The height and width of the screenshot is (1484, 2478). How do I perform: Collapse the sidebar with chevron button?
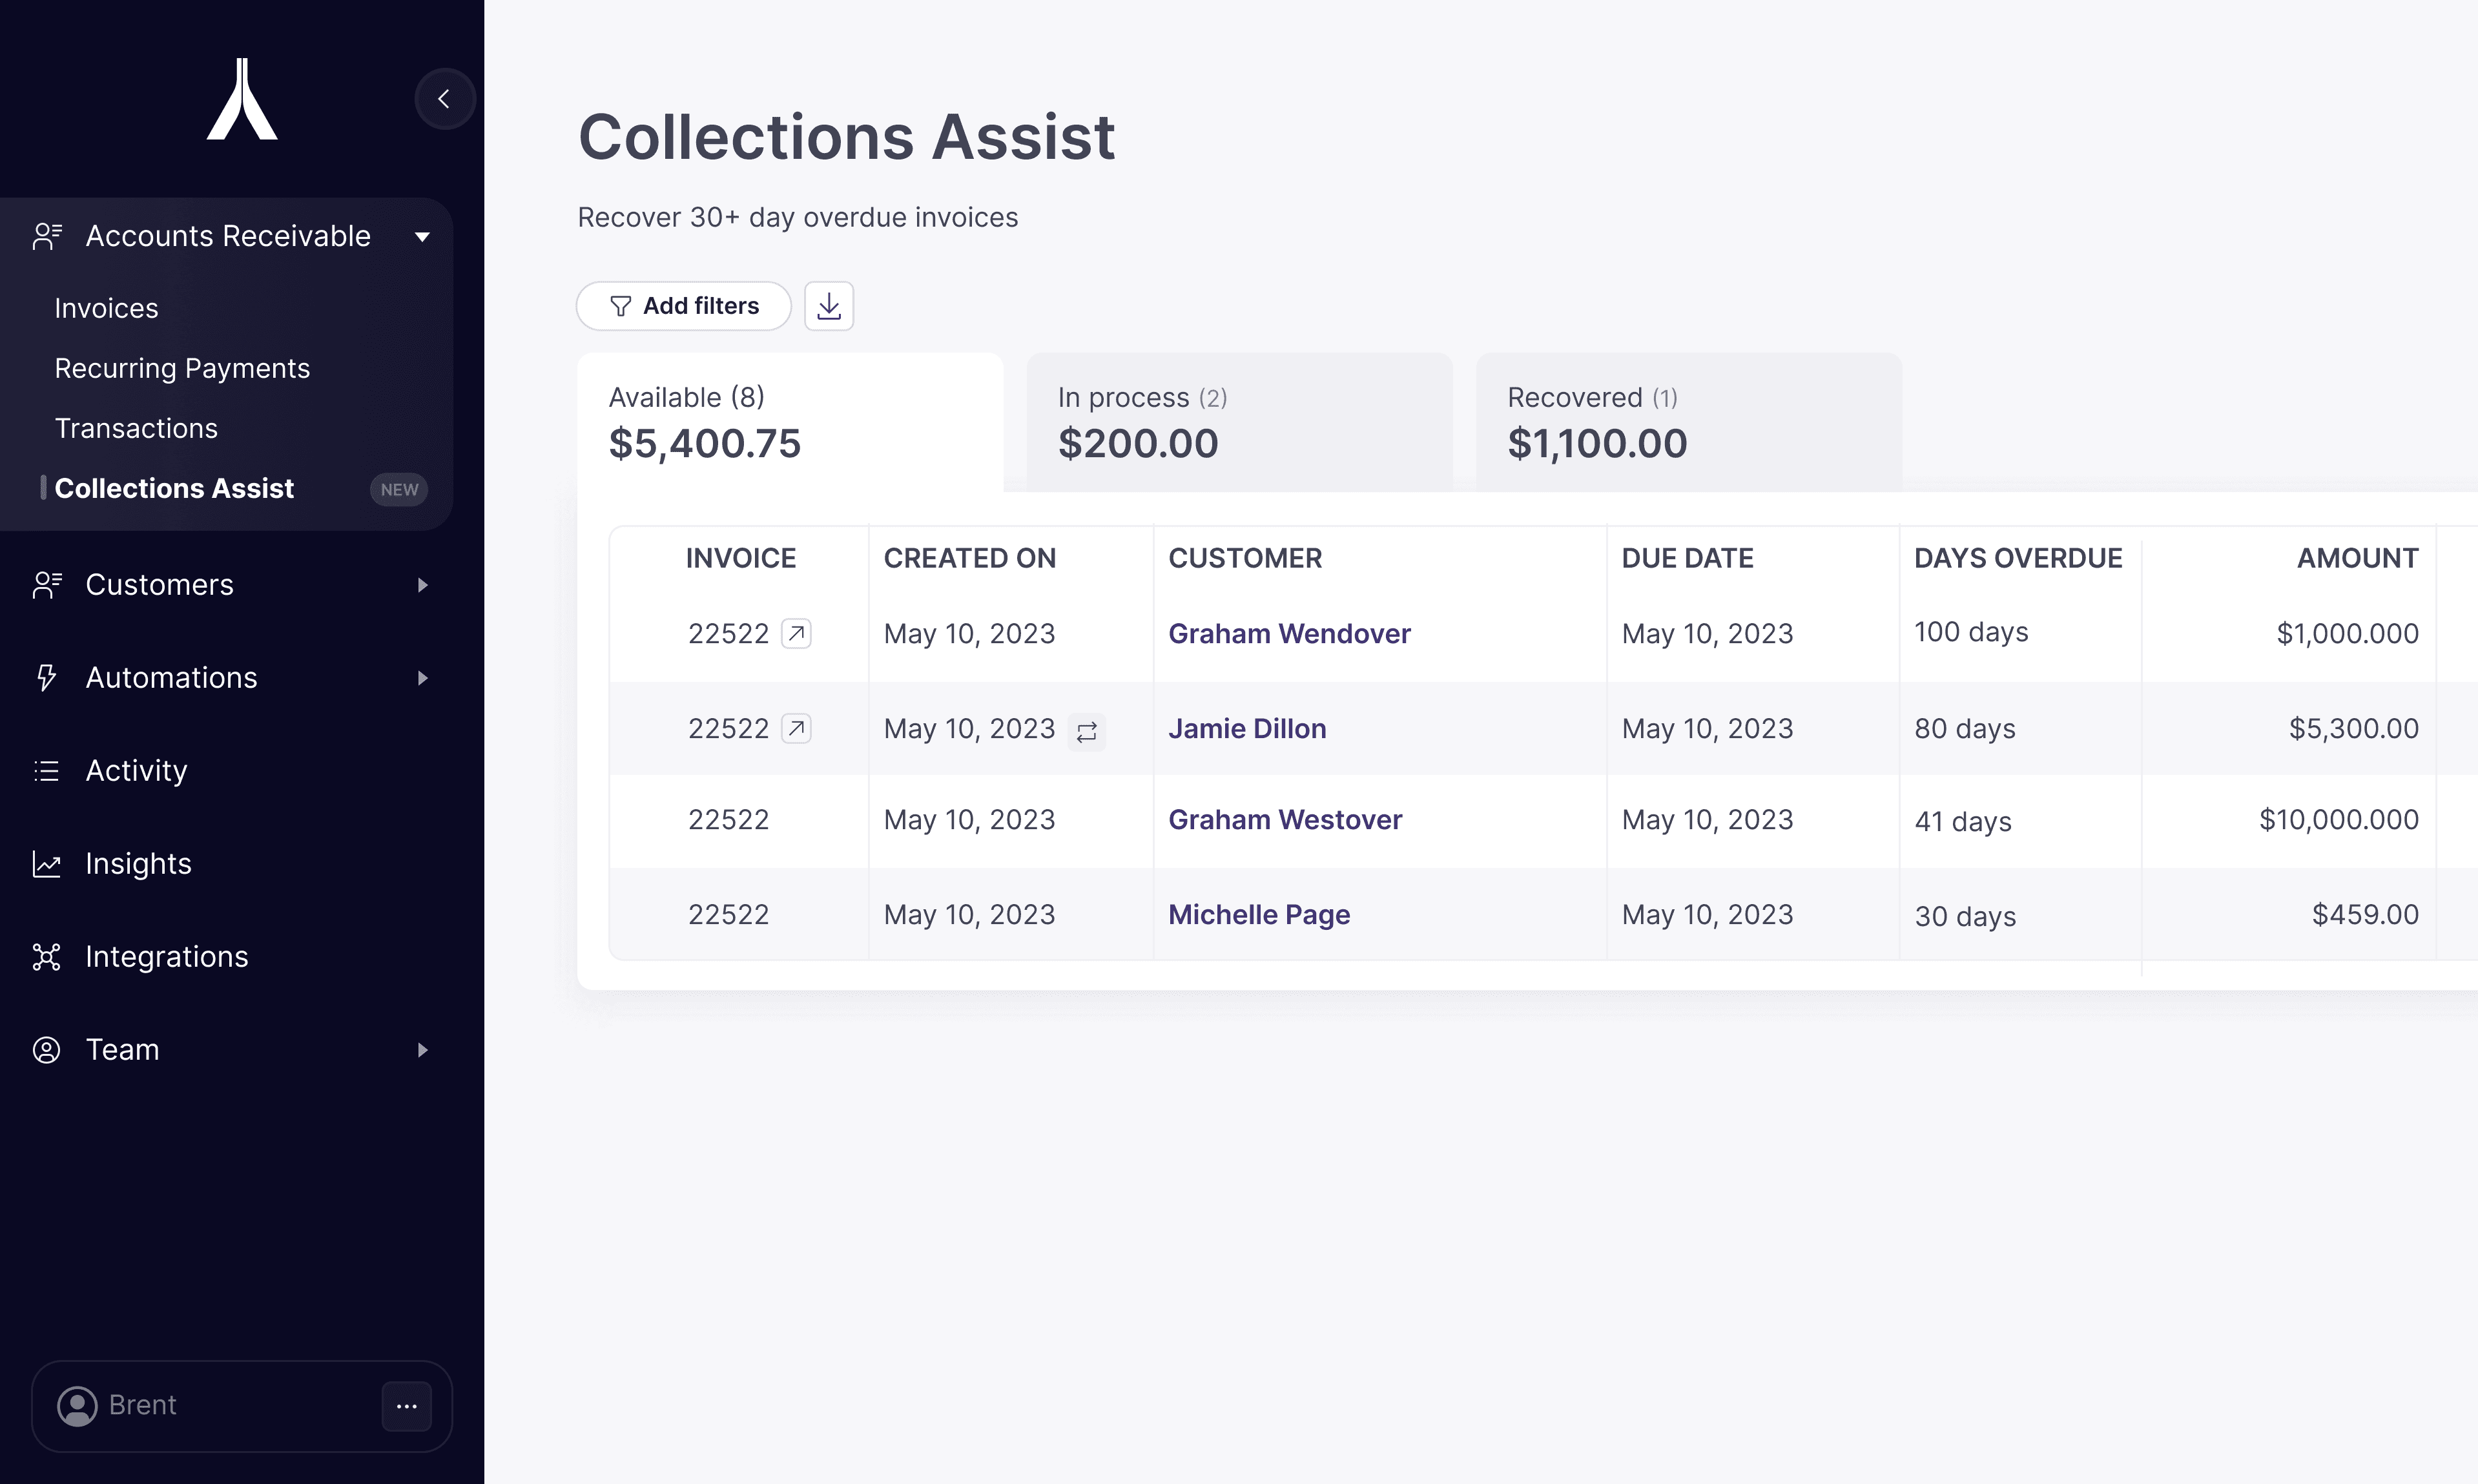[x=444, y=99]
